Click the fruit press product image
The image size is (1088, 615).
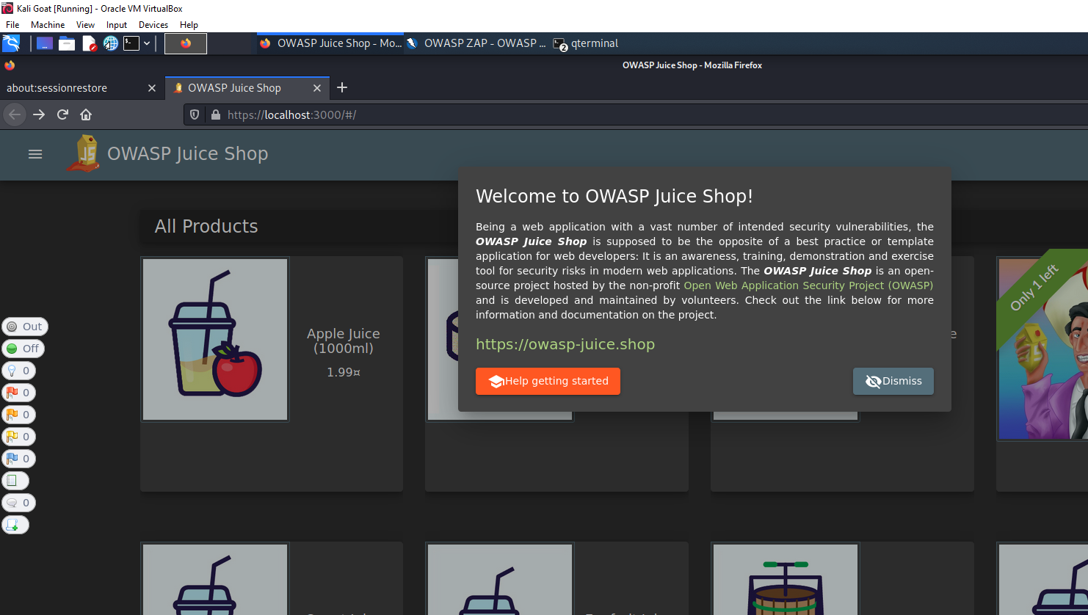point(786,580)
